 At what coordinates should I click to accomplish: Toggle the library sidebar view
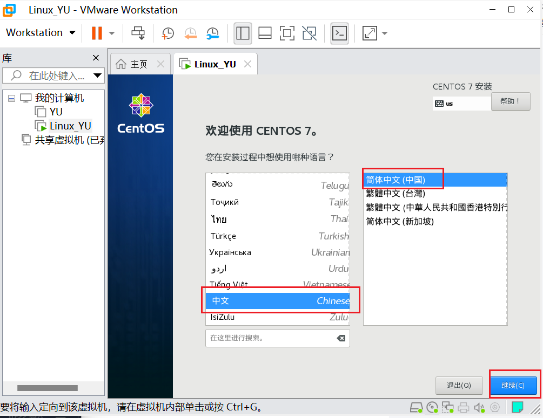coord(243,33)
